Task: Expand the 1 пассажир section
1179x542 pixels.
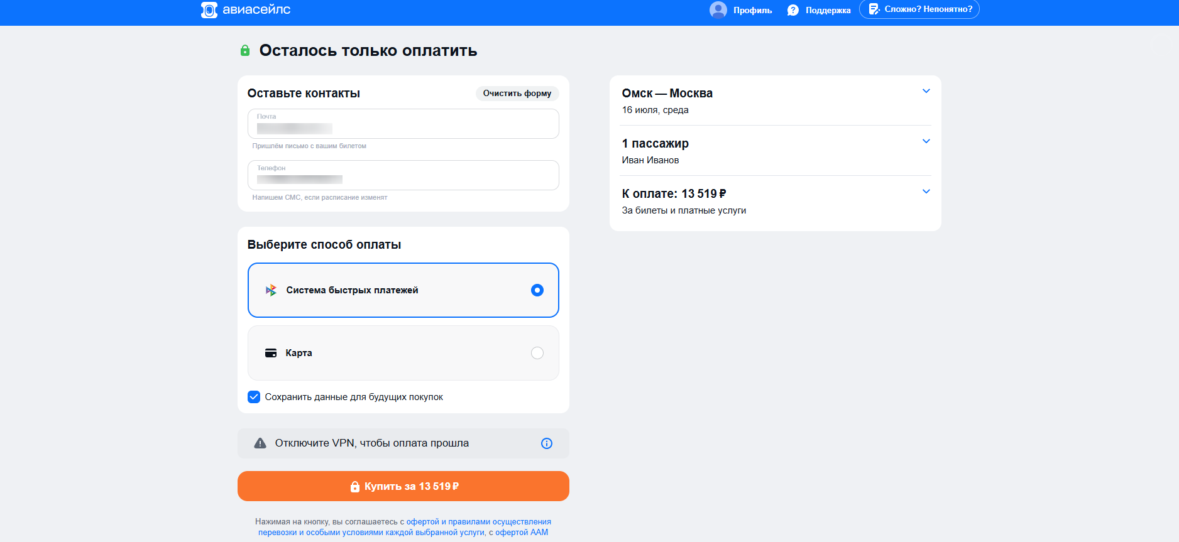Action: 926,141
